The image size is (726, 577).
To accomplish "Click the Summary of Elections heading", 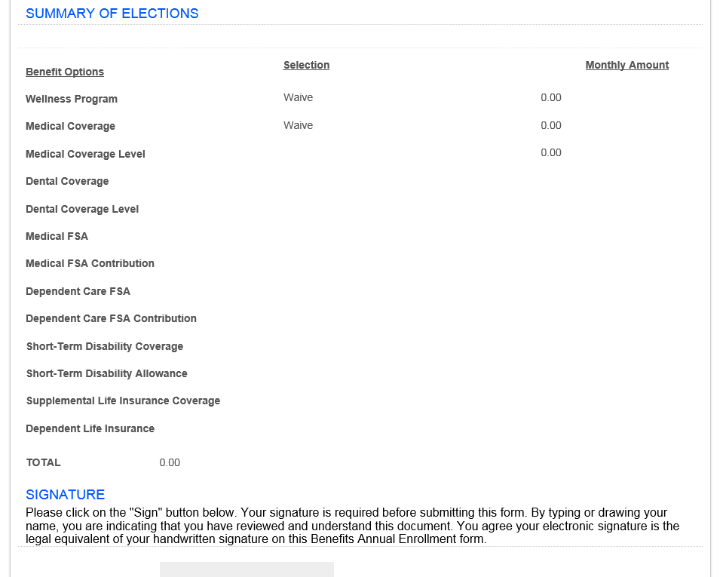I will click(x=112, y=14).
